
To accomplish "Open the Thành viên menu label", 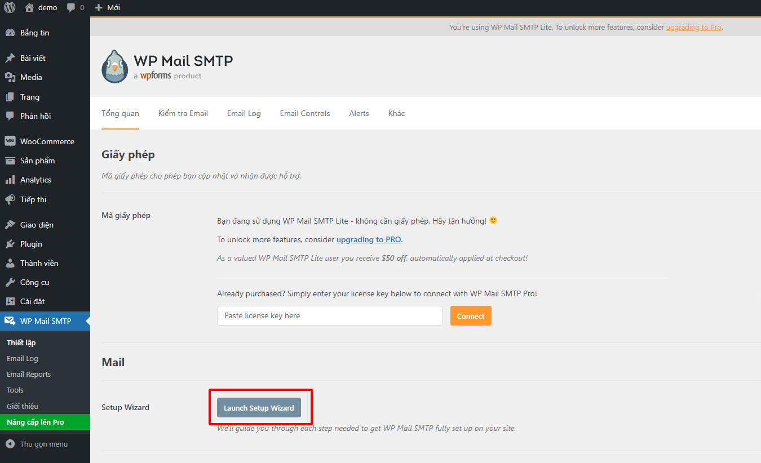I will [39, 263].
